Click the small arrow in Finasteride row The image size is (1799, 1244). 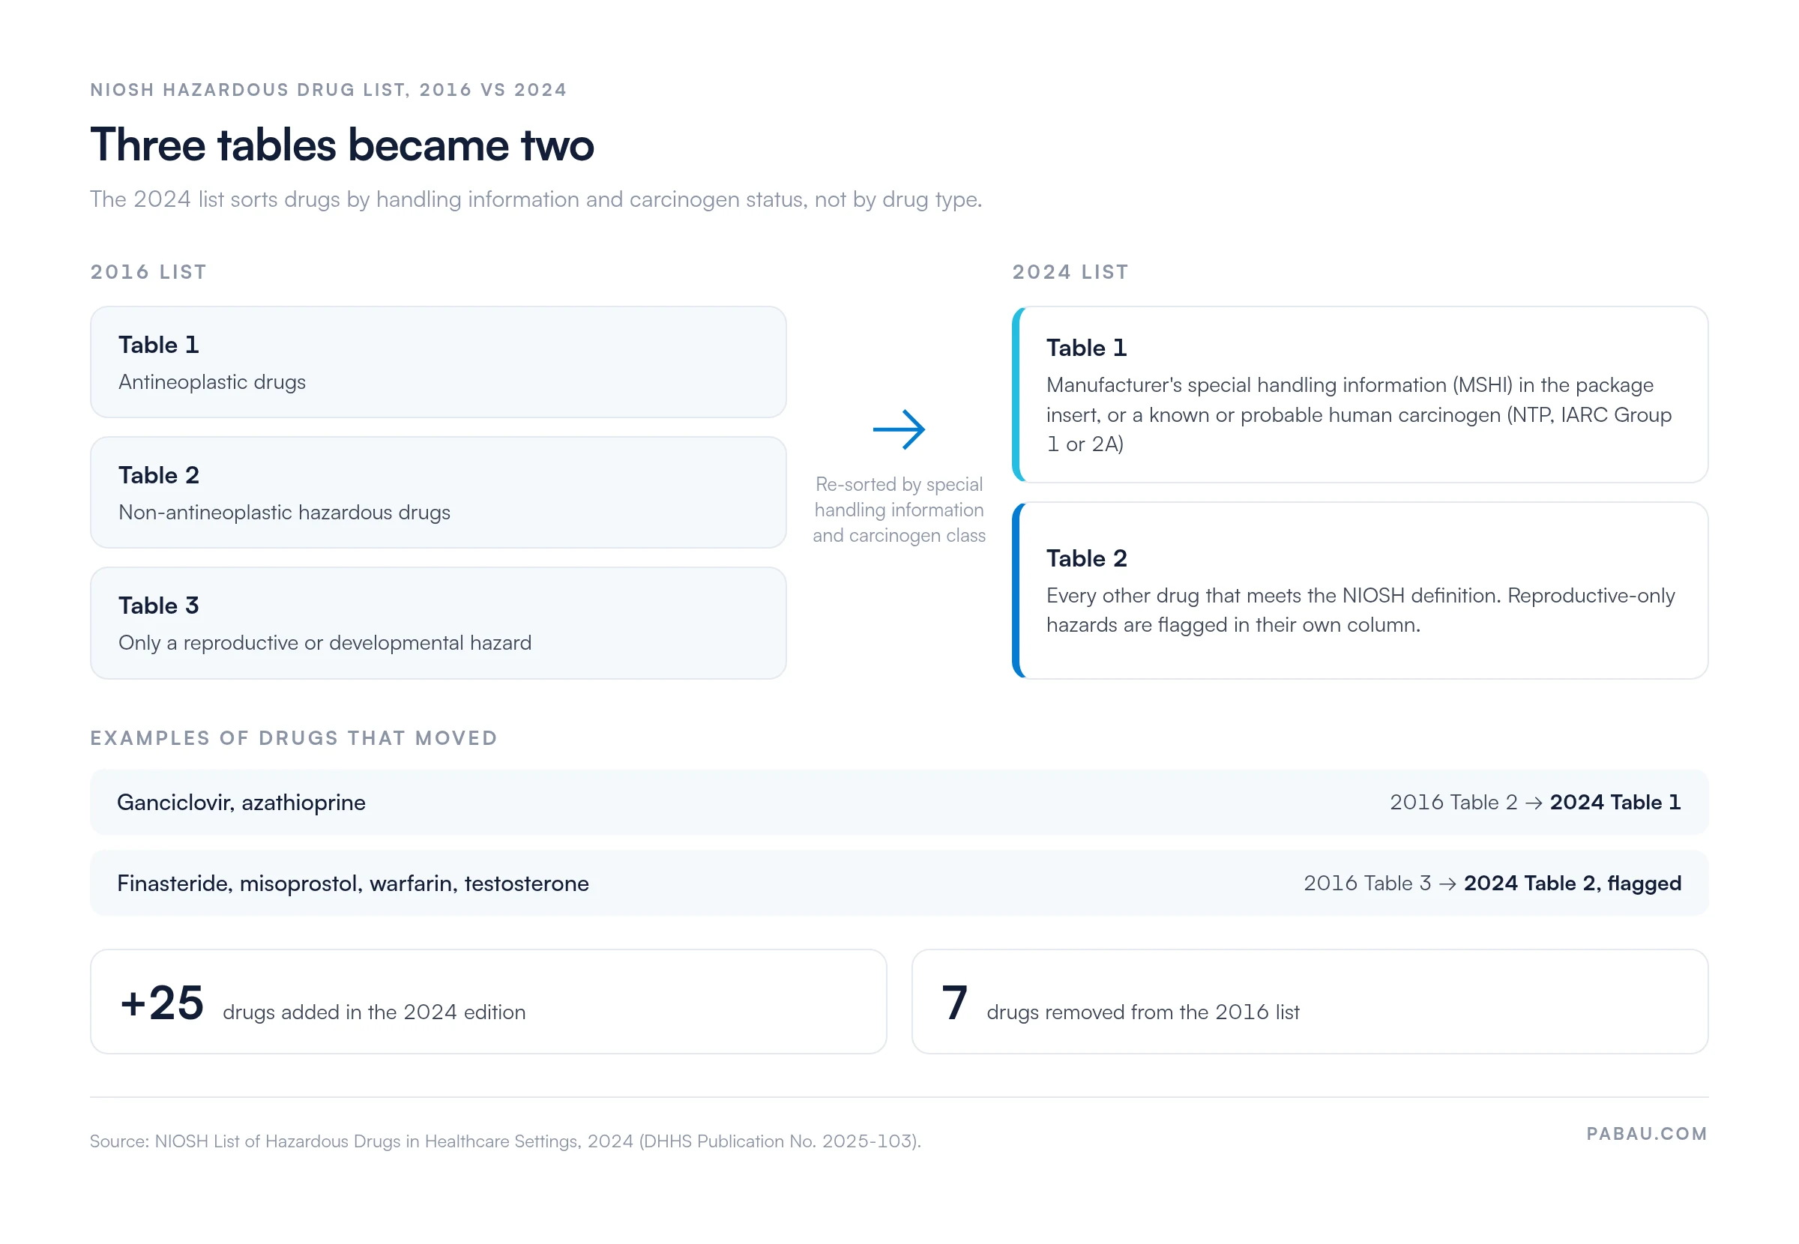1447,885
